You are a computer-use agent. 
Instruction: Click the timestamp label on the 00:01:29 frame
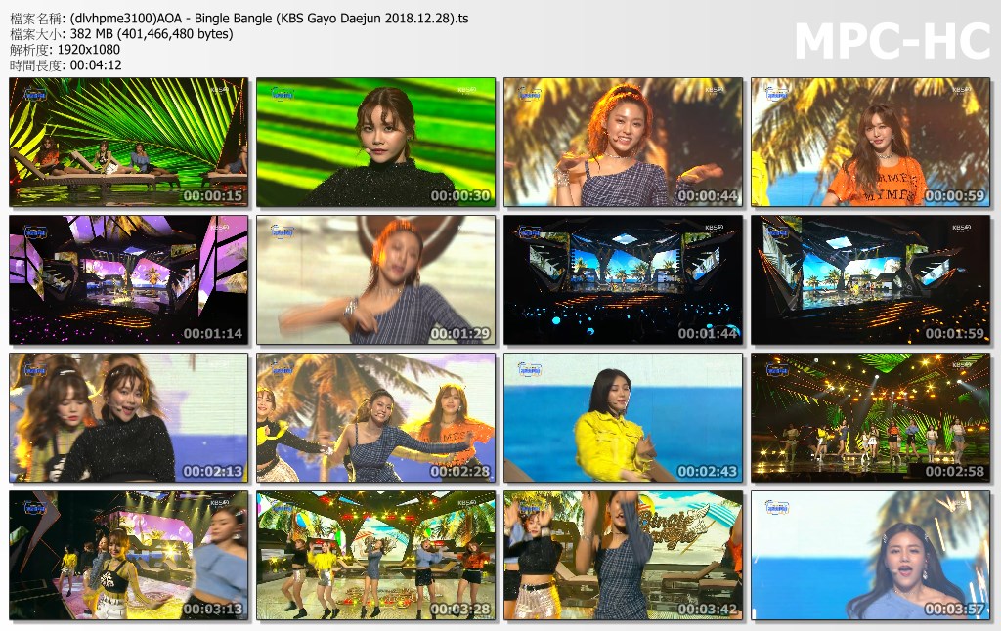(459, 332)
